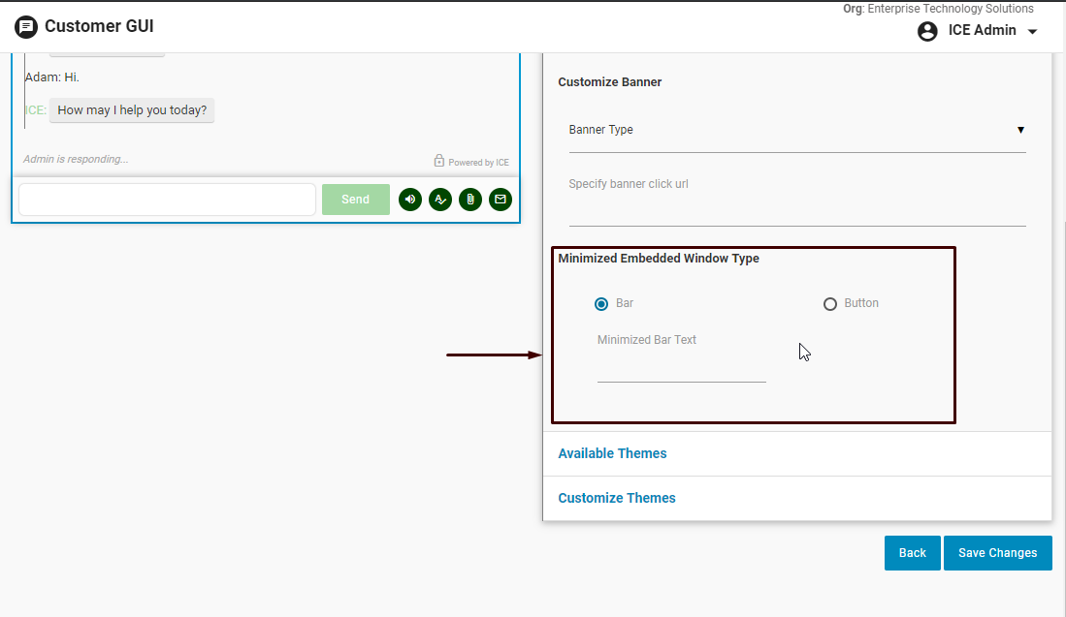The height and width of the screenshot is (617, 1066).
Task: Expand the Customize Themes section
Action: coord(617,498)
